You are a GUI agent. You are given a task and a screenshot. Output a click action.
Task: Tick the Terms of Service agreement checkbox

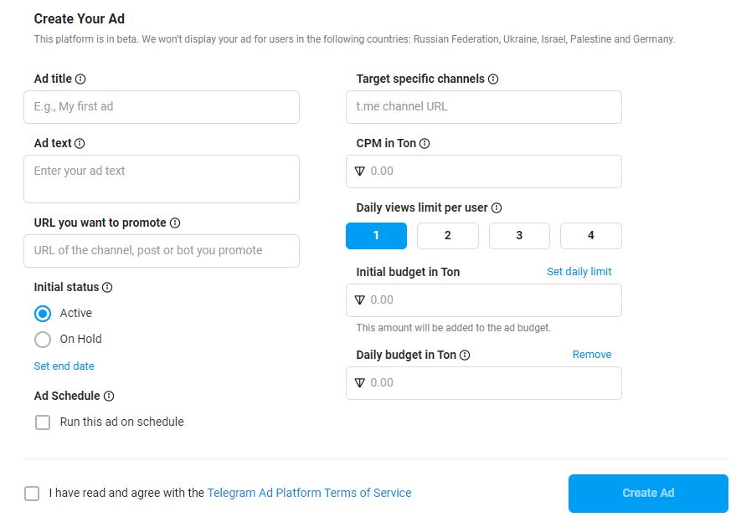click(x=32, y=494)
